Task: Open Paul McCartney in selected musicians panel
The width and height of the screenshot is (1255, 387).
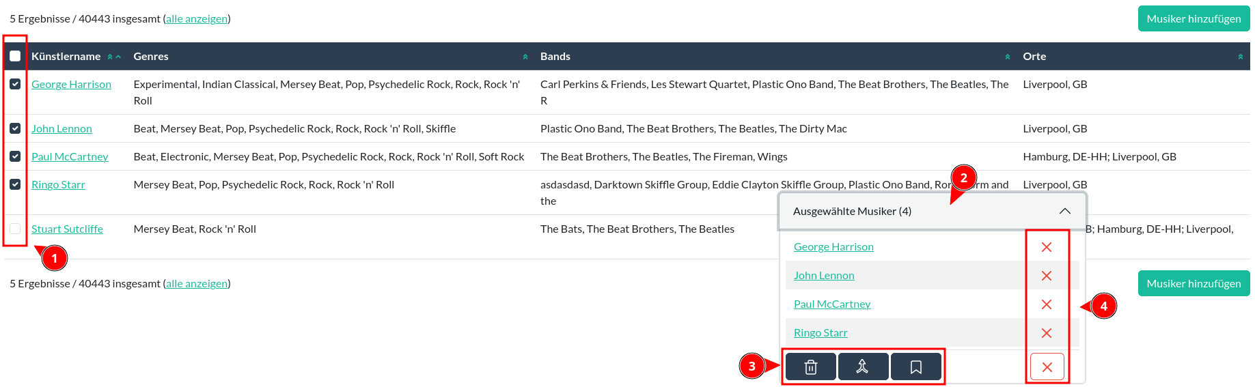Action: pyautogui.click(x=832, y=304)
